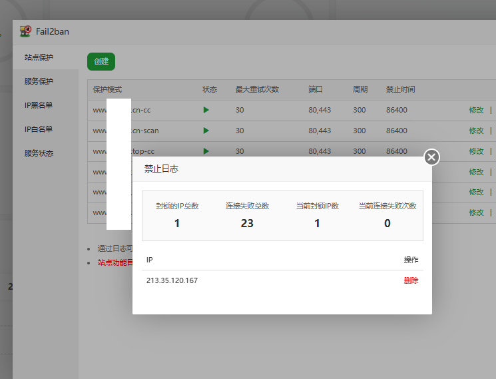
Task: Click the 连接失败总数 value 23
Action: [x=247, y=223]
